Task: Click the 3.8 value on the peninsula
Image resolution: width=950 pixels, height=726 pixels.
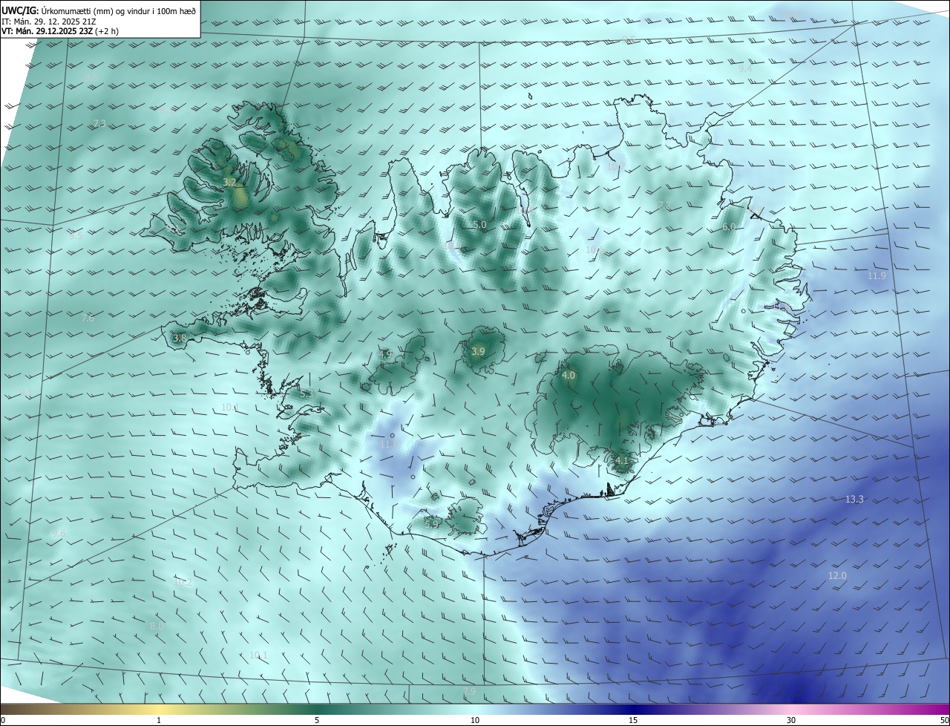Action: point(179,339)
